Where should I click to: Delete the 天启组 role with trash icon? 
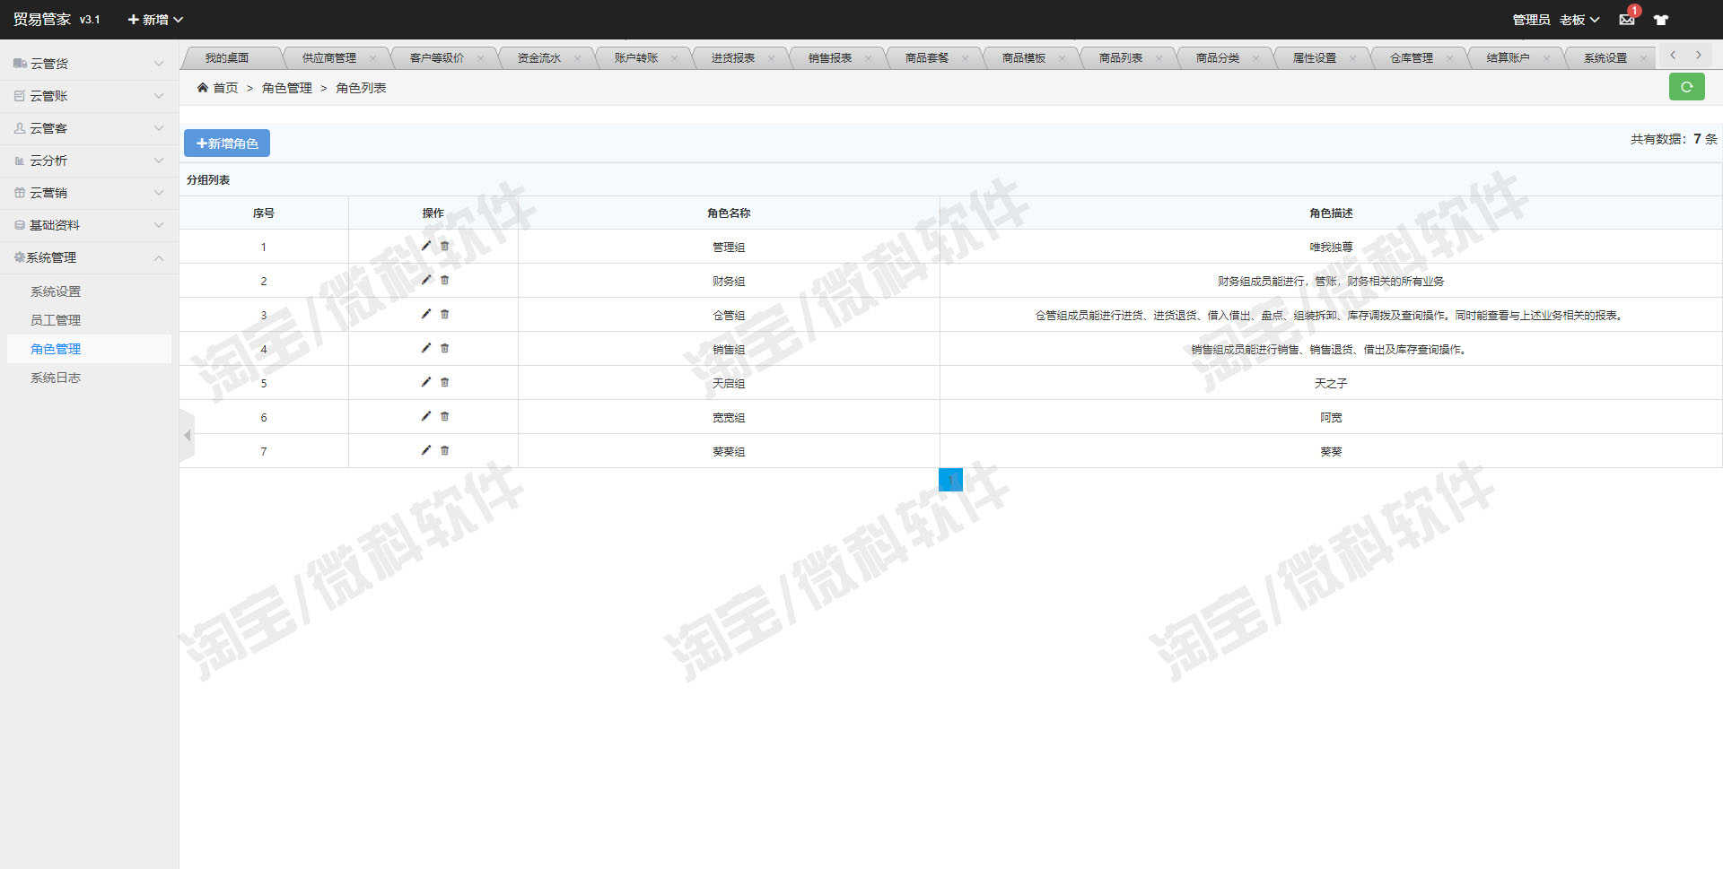(x=444, y=382)
